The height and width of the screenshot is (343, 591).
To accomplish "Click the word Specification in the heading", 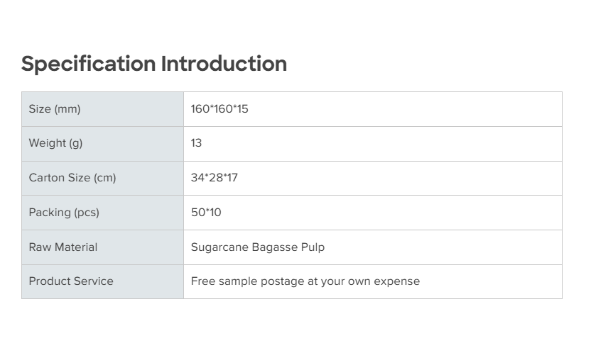I will (x=89, y=64).
